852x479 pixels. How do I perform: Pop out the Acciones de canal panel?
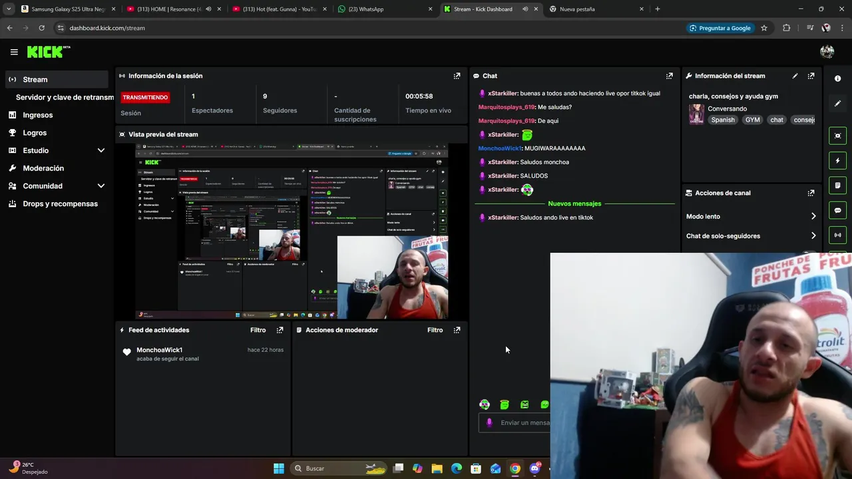pyautogui.click(x=811, y=193)
